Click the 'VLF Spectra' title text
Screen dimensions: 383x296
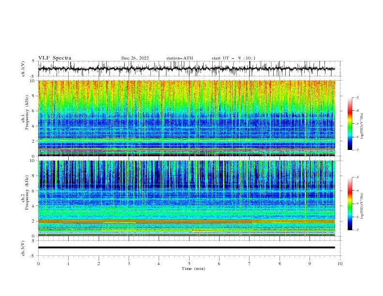[x=55, y=58]
